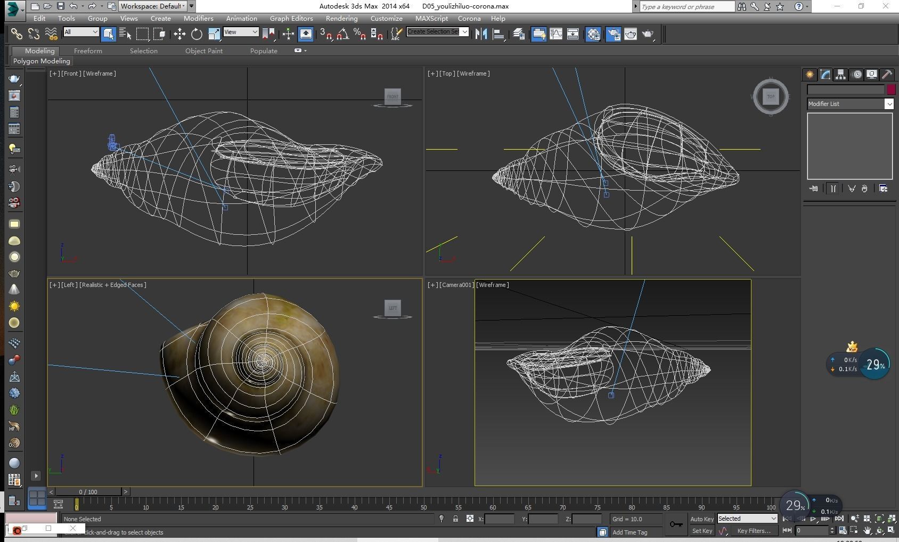Click the Play Animation button
The height and width of the screenshot is (542, 899).
tap(813, 519)
